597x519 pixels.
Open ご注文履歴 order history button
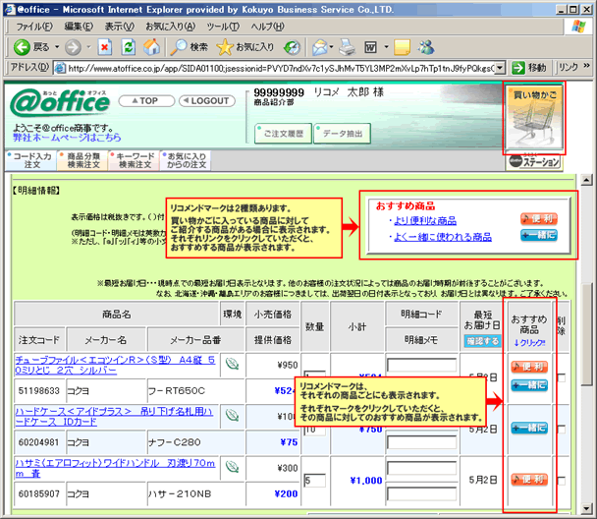(x=283, y=134)
